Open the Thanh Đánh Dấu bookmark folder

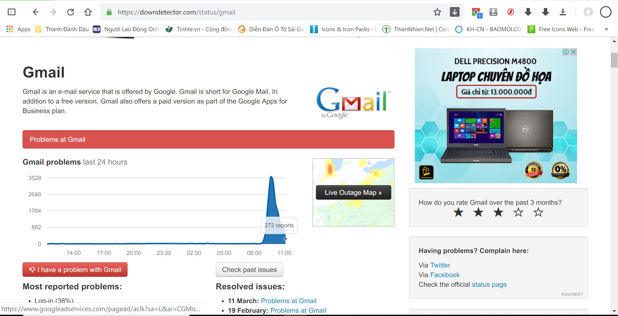click(62, 29)
